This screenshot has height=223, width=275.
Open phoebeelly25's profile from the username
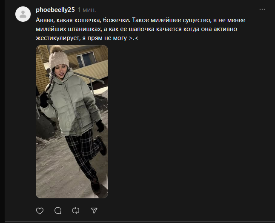55,10
